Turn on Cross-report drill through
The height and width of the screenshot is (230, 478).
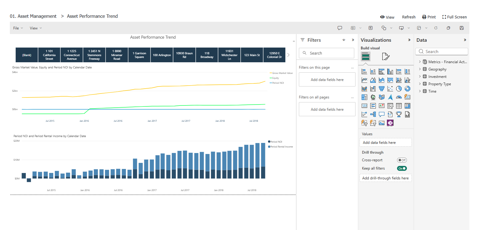tap(402, 160)
